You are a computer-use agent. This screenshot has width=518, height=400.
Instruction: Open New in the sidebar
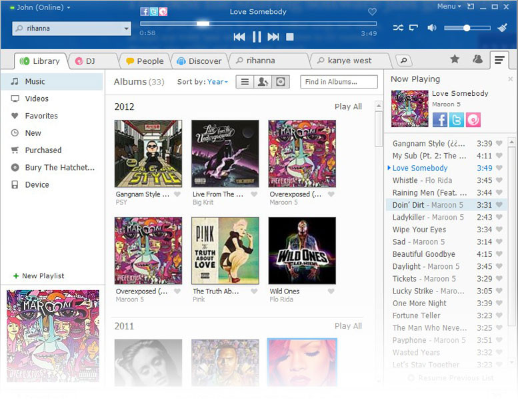[52, 133]
